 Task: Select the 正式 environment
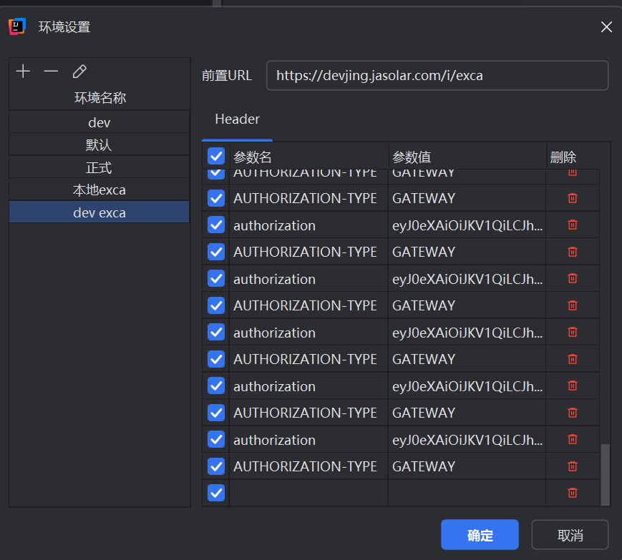[x=99, y=167]
